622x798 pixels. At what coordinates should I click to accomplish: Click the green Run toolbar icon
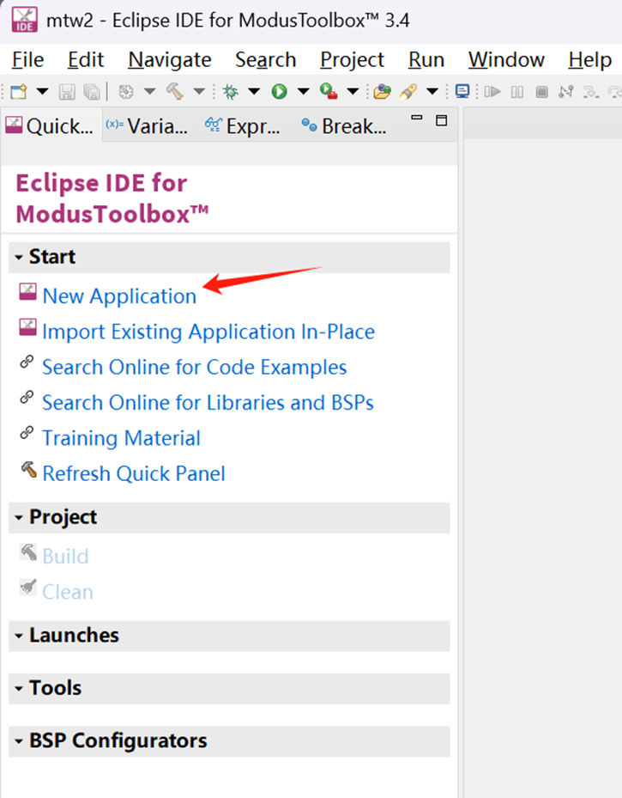pyautogui.click(x=279, y=91)
